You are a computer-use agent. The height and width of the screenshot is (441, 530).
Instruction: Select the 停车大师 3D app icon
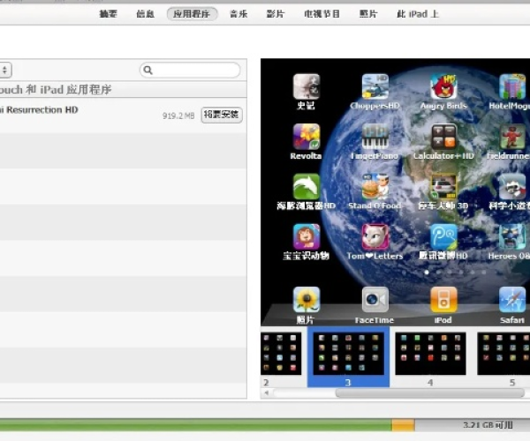coord(443,186)
